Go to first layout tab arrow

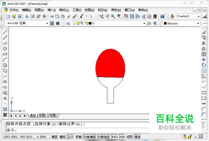(11, 116)
